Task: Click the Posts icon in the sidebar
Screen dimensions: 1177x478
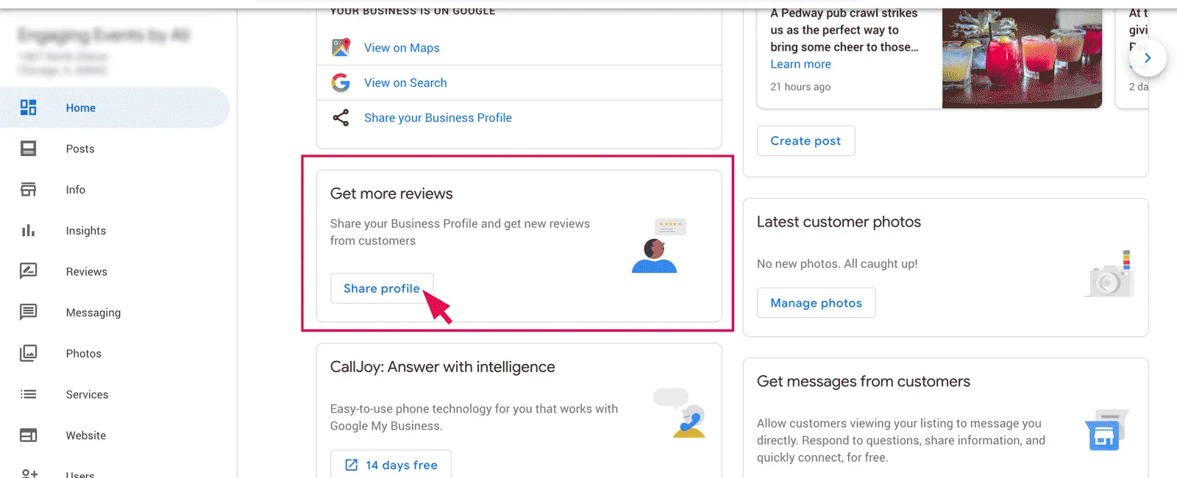Action: (x=28, y=149)
